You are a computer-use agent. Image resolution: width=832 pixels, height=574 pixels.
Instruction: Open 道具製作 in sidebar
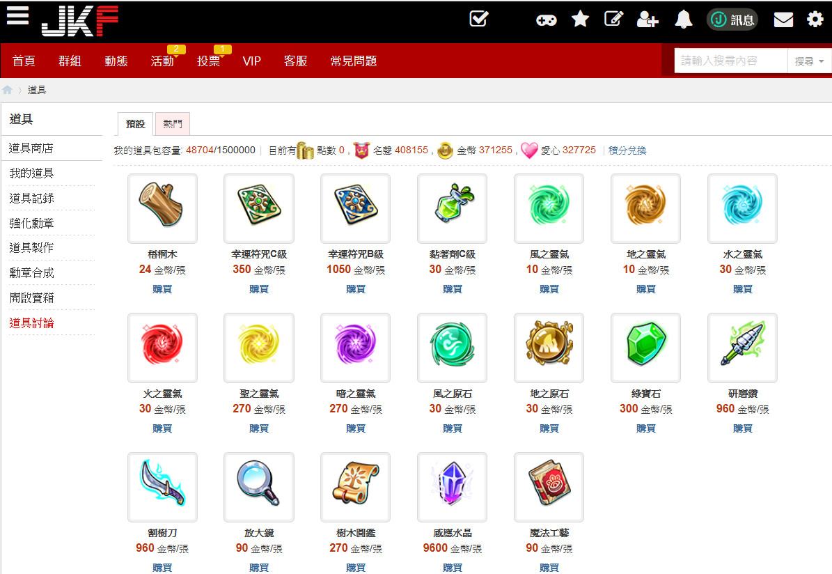pyautogui.click(x=31, y=247)
